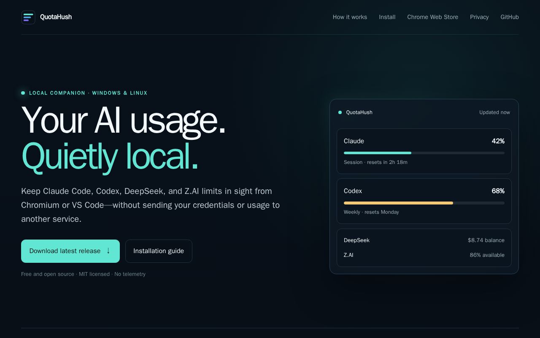Click the Claude usage progress bar

424,153
